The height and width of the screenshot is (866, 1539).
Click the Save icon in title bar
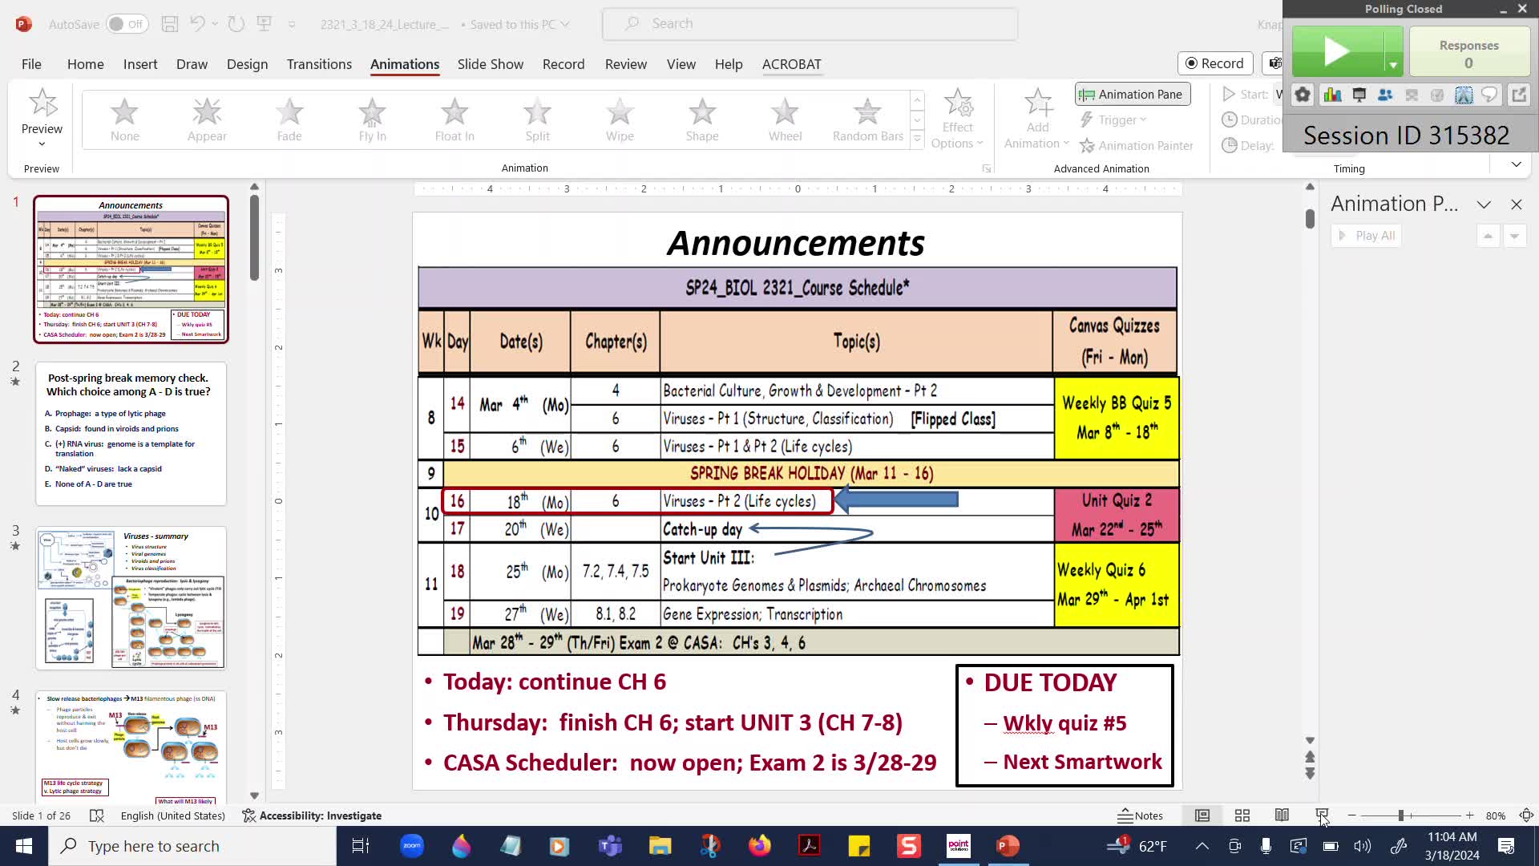pos(169,24)
